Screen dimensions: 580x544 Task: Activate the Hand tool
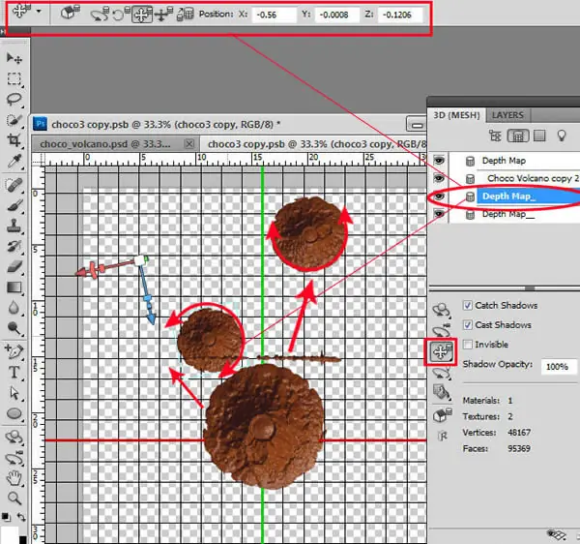[14, 478]
